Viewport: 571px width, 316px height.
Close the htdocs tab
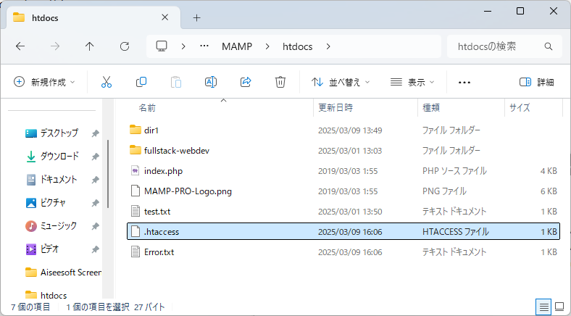point(164,17)
